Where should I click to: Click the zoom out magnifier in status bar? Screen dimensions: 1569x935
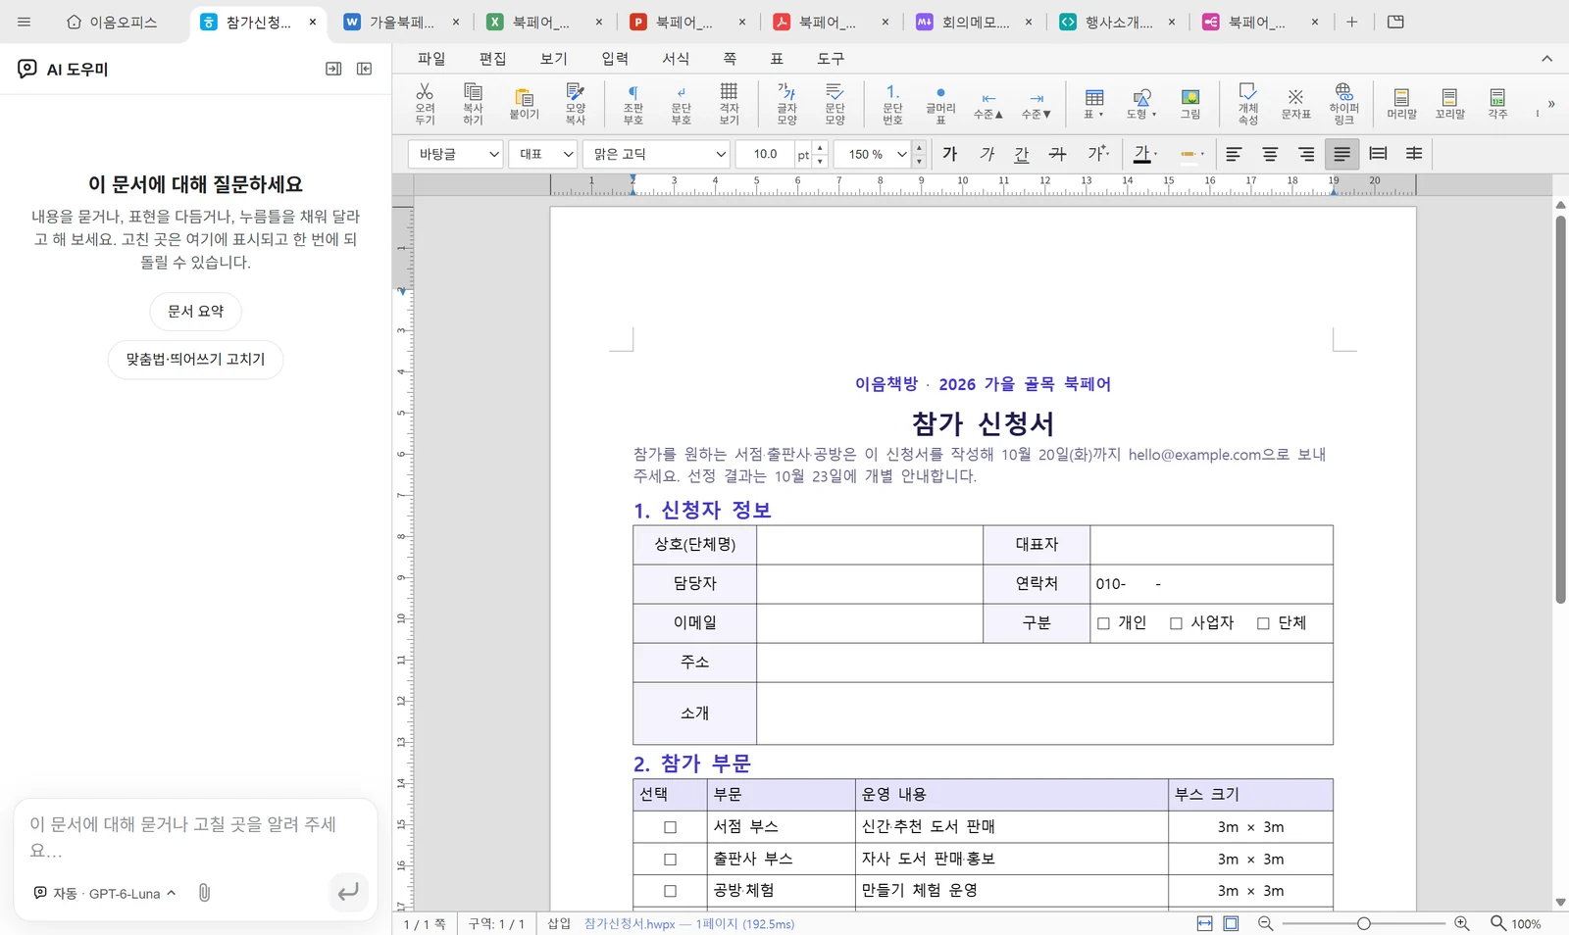tap(1265, 923)
